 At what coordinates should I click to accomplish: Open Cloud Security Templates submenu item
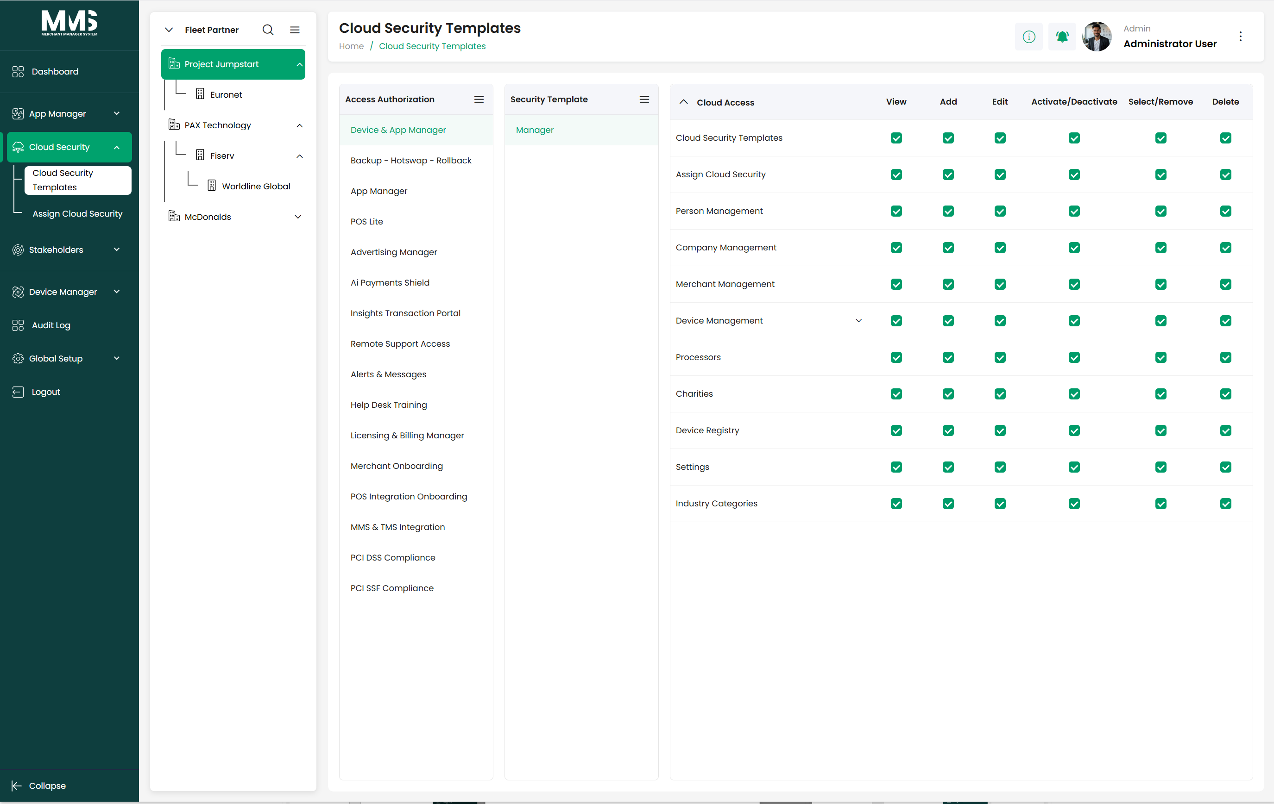78,180
